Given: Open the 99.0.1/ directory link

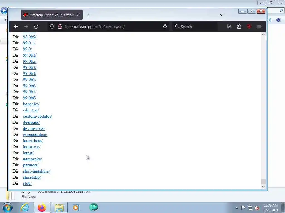Looking at the screenshot, I should pos(29,43).
